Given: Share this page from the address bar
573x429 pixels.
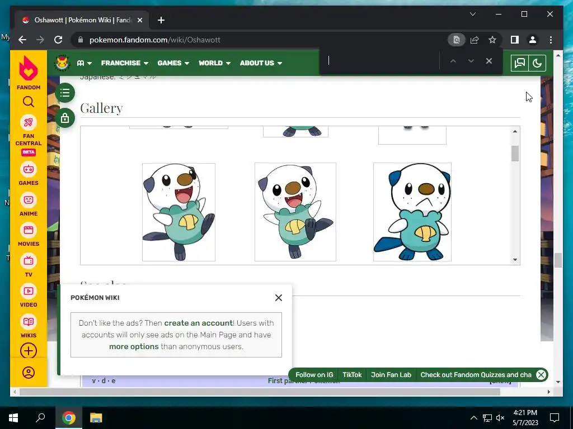Looking at the screenshot, I should click(x=475, y=40).
